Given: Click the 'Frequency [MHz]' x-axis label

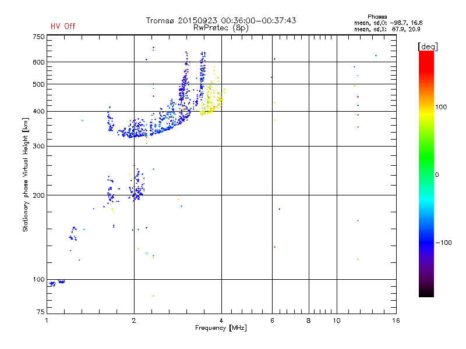Looking at the screenshot, I should coord(221,328).
